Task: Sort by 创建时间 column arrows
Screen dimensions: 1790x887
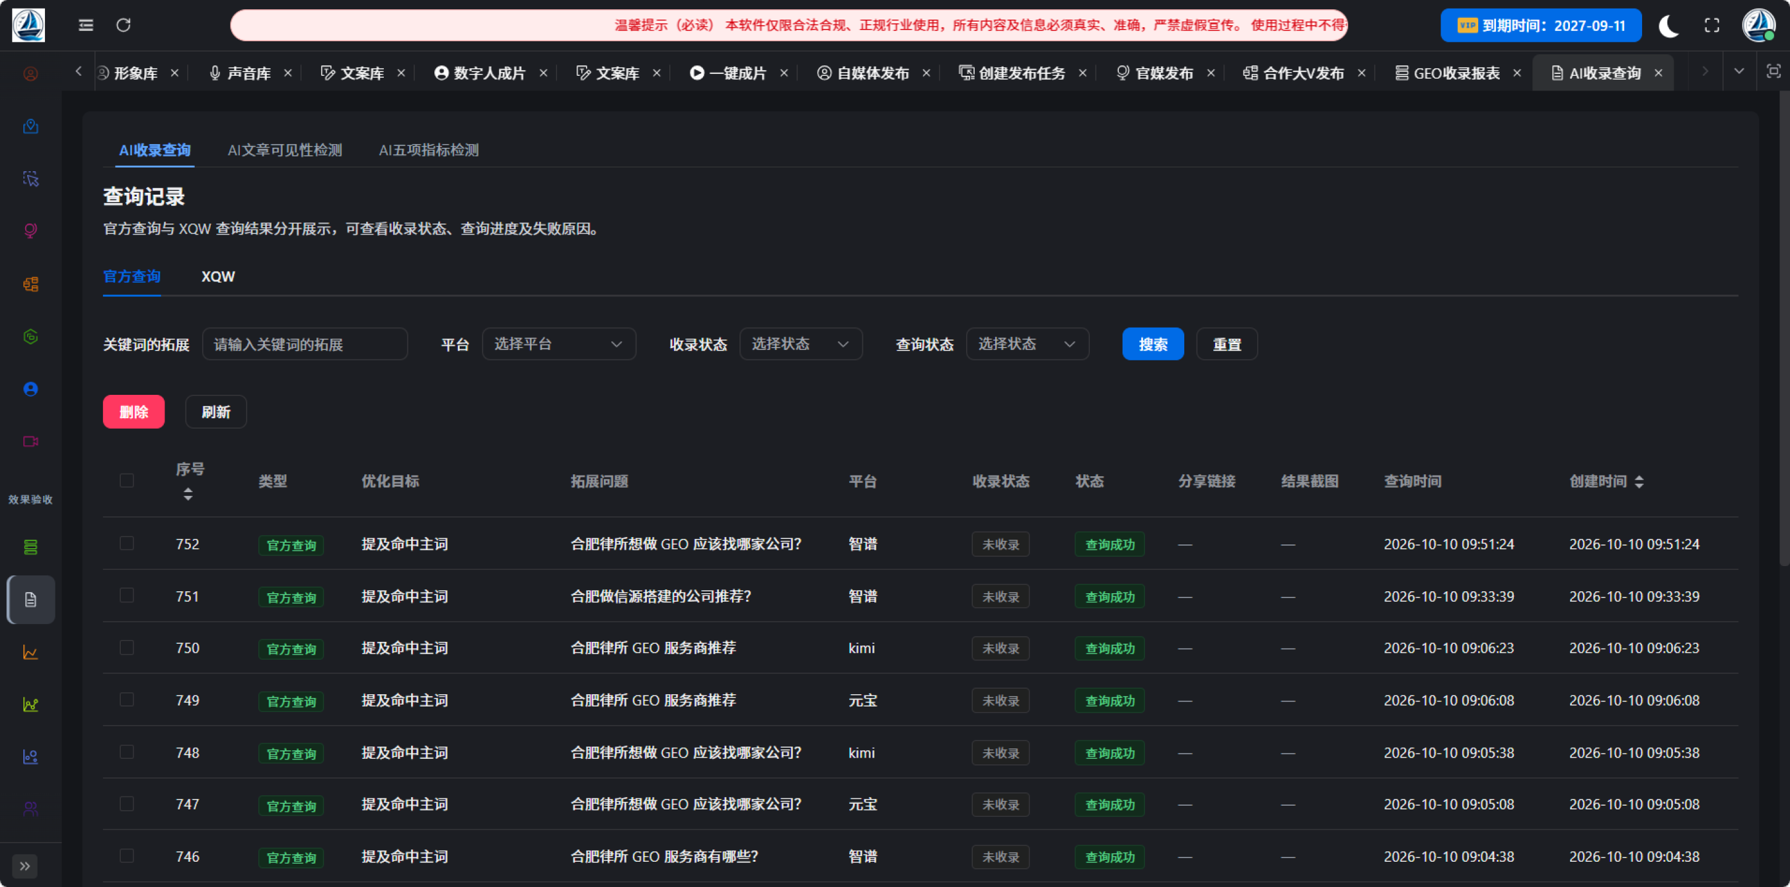Action: tap(1639, 482)
